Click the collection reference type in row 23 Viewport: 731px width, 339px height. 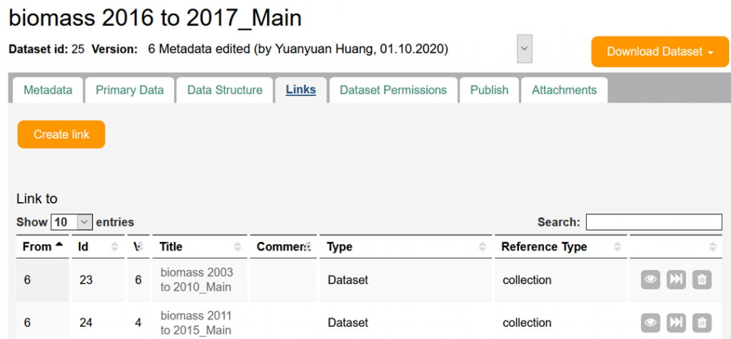point(527,280)
